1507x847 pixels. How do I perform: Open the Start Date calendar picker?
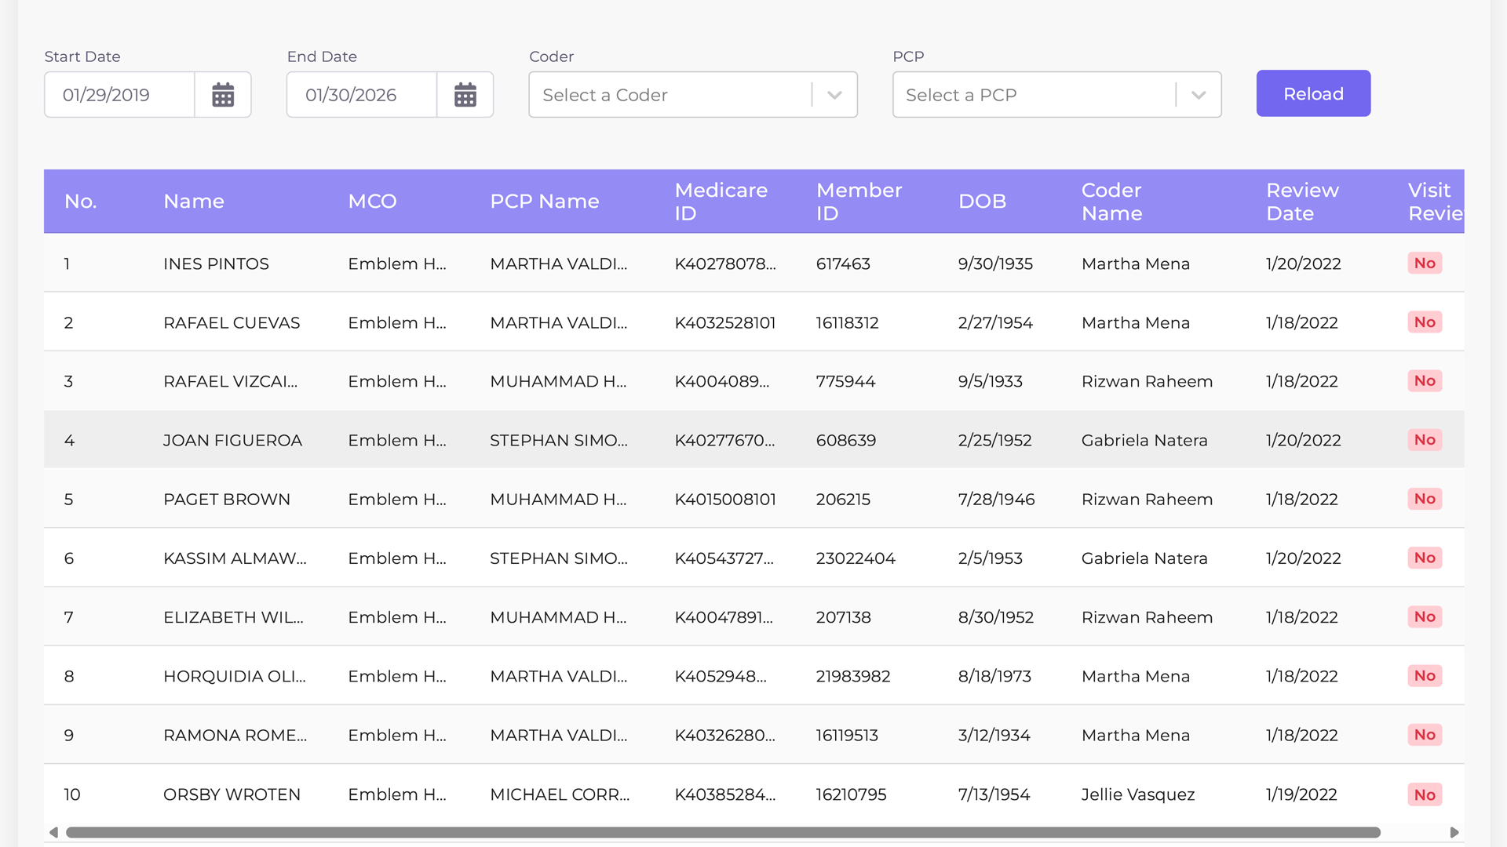tap(223, 95)
